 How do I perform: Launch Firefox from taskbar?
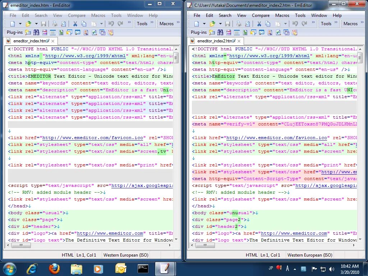click(x=54, y=268)
